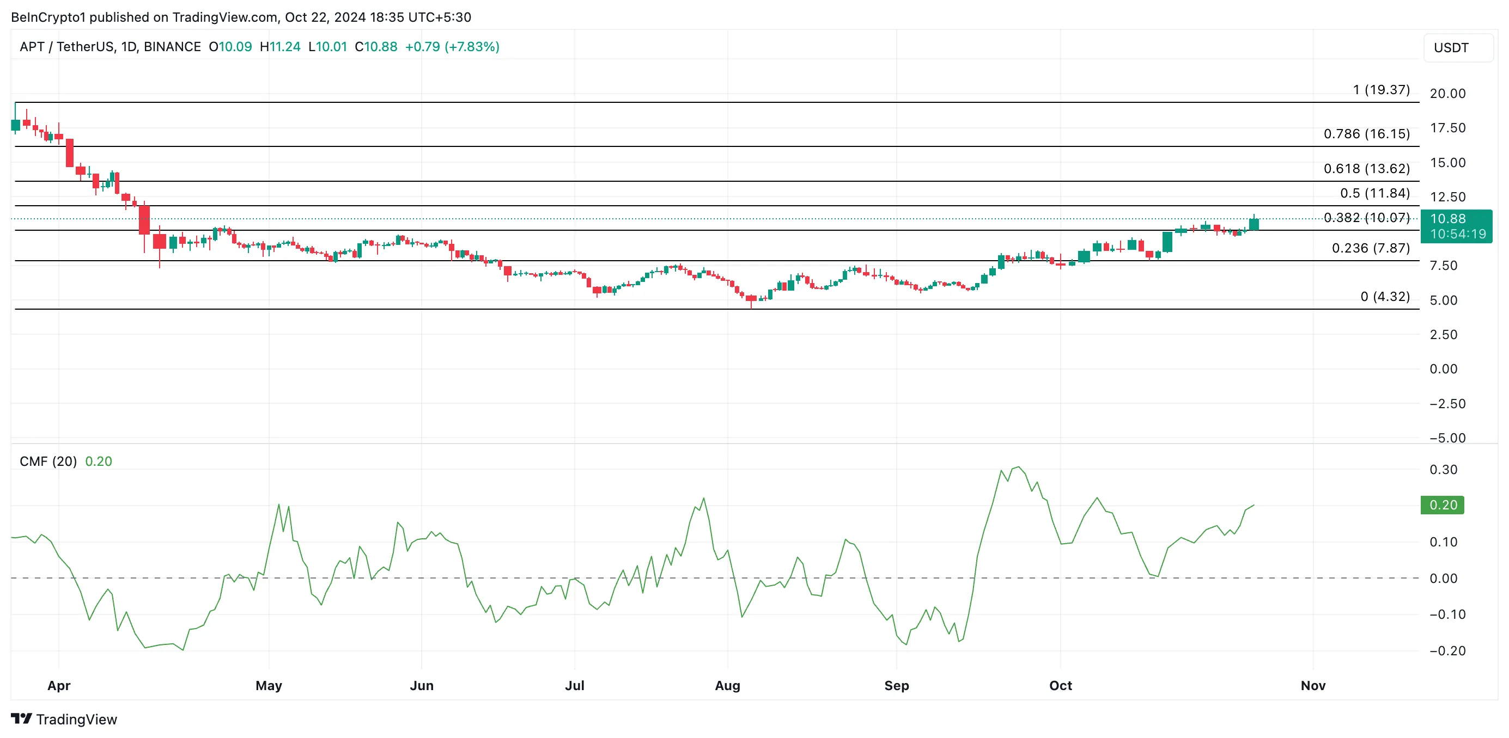Click the 0 (4.32) Fibonacci base label
This screenshot has height=738, width=1509.
[x=1384, y=297]
